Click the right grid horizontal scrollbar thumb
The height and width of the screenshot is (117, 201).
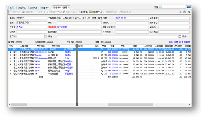[131, 105]
